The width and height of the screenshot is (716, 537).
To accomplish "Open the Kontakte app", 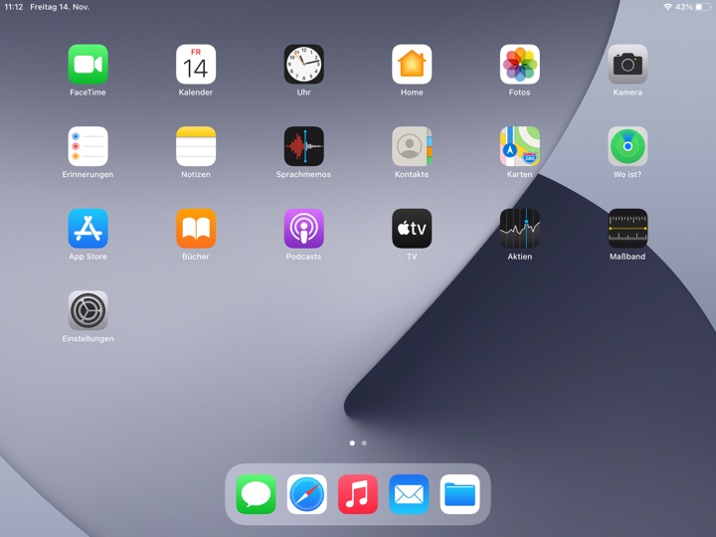I will coord(412,146).
